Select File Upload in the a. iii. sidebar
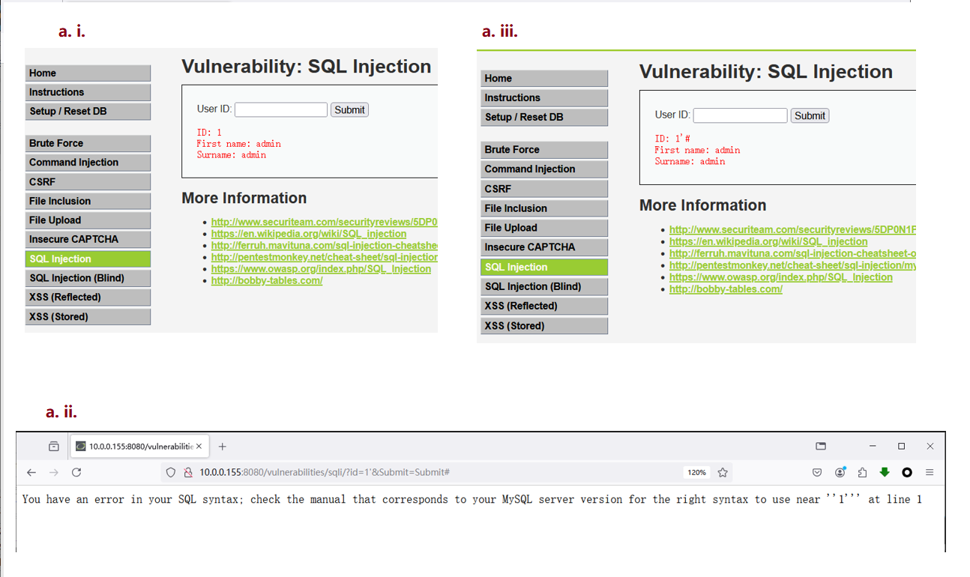The height and width of the screenshot is (577, 970). [544, 228]
